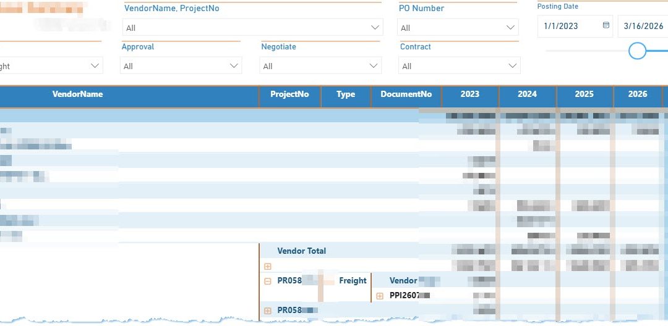The image size is (668, 326).
Task: Open the Contract filter dropdown
Action: pyautogui.click(x=459, y=65)
